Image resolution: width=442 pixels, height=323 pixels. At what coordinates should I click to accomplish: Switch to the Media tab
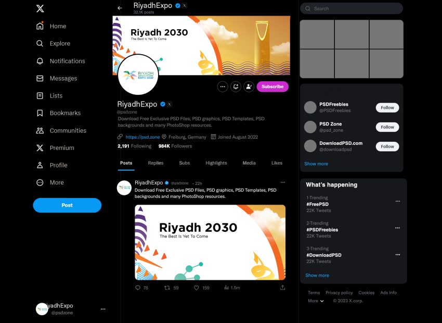coord(249,163)
